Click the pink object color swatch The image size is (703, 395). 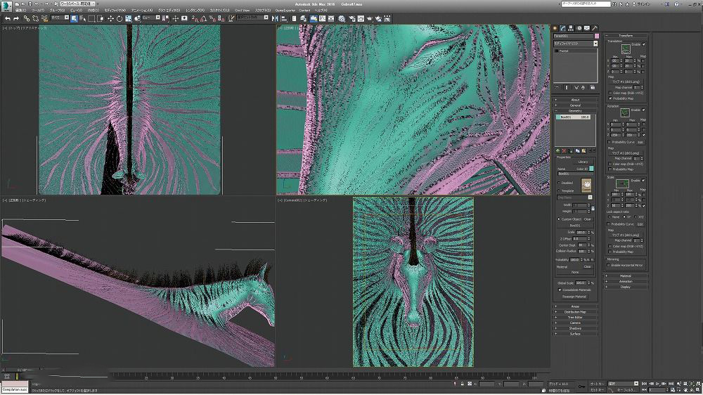point(597,35)
